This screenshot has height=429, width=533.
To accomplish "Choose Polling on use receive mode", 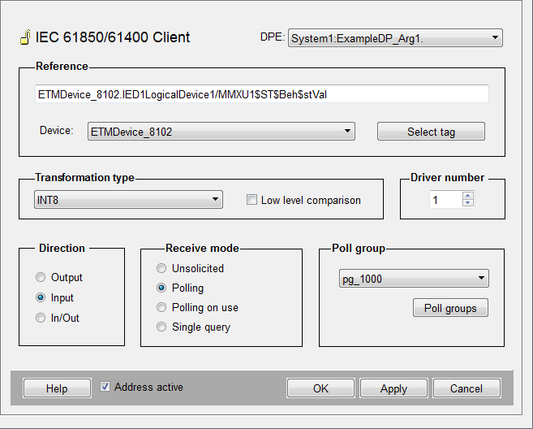I will coord(161,308).
